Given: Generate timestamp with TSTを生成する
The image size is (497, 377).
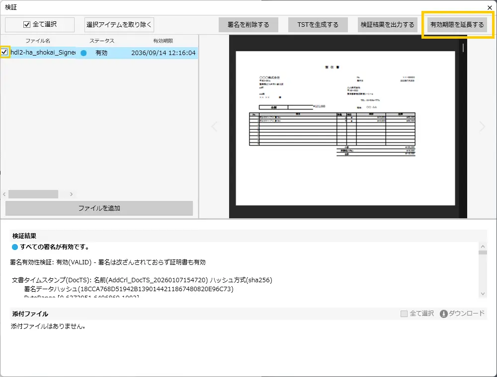Looking at the screenshot, I should pyautogui.click(x=318, y=25).
